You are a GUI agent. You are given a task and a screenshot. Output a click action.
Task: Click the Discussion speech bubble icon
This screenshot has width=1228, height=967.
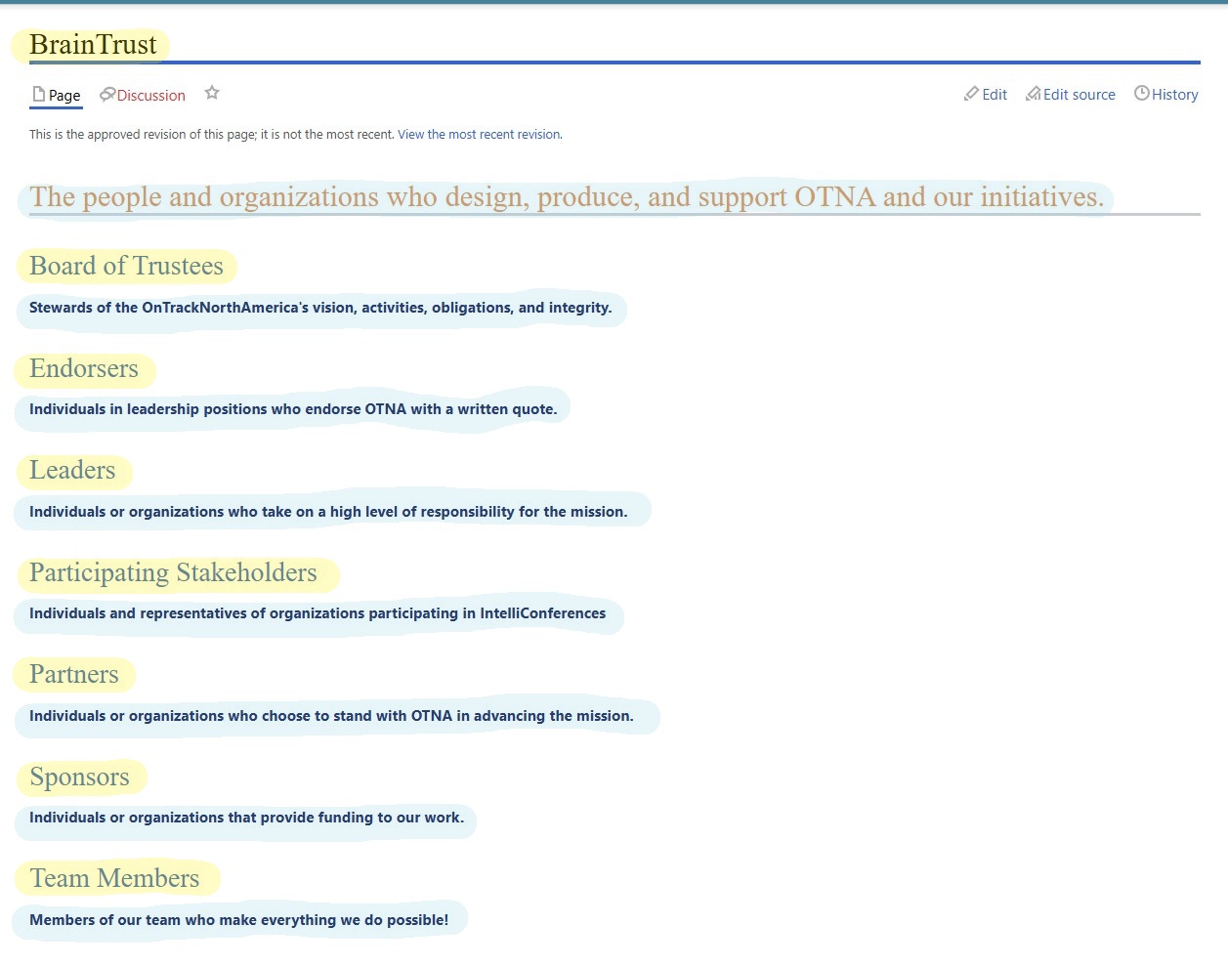coord(107,95)
